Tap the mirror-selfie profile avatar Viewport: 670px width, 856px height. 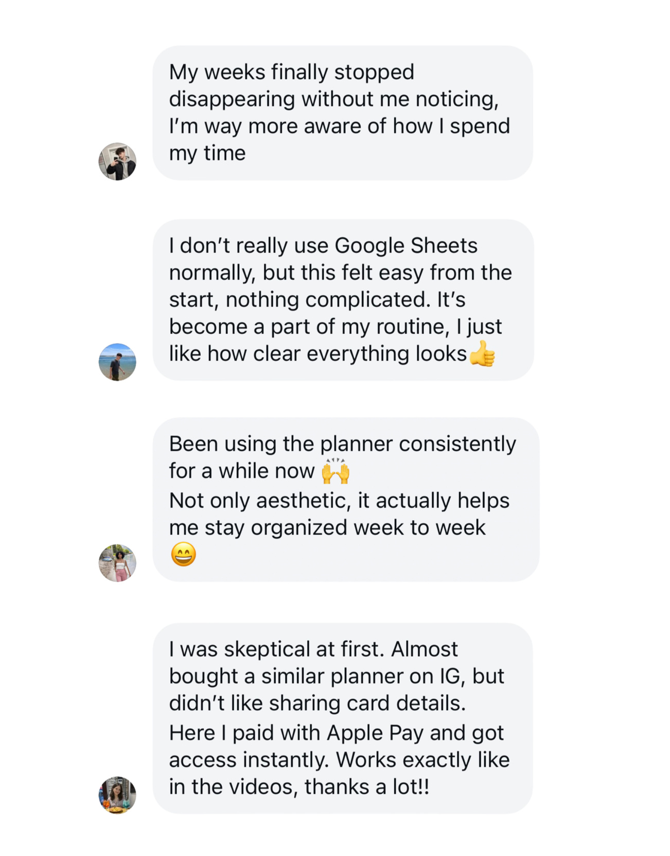[x=117, y=161]
